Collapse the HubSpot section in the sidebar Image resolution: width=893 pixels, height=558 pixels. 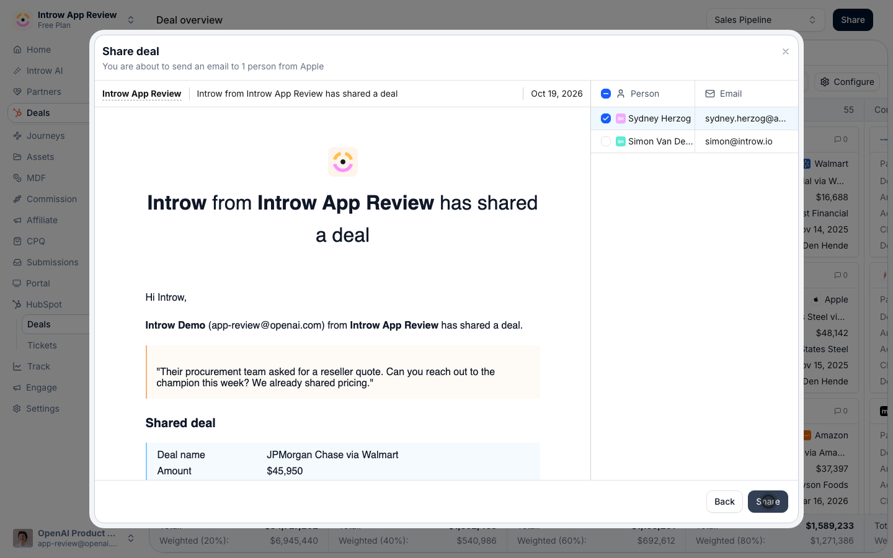point(44,304)
